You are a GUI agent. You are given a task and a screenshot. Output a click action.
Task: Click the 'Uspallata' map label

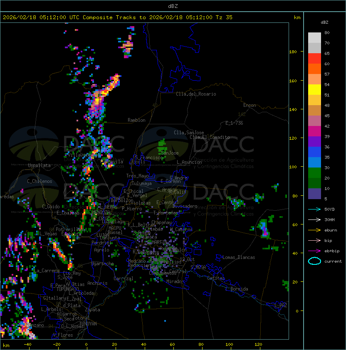(39, 165)
